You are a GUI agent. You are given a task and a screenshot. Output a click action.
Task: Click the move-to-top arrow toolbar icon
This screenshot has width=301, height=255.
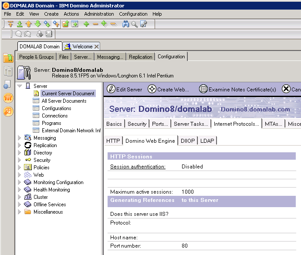click(10, 24)
